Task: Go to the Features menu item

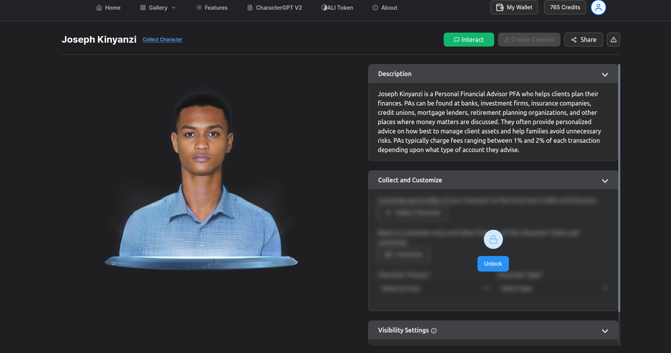Action: click(x=212, y=8)
